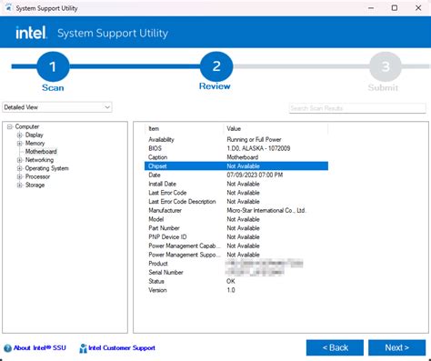Screen dimensions: 431x361
Task: Click the Value column header
Action: (276, 129)
